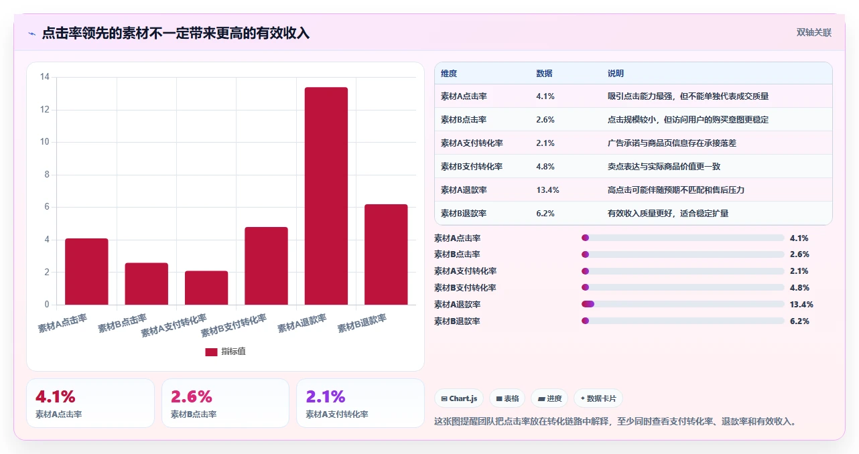Open the 4.1% 素材A点击率 data card
Viewport: 859px width, 454px height.
click(90, 403)
